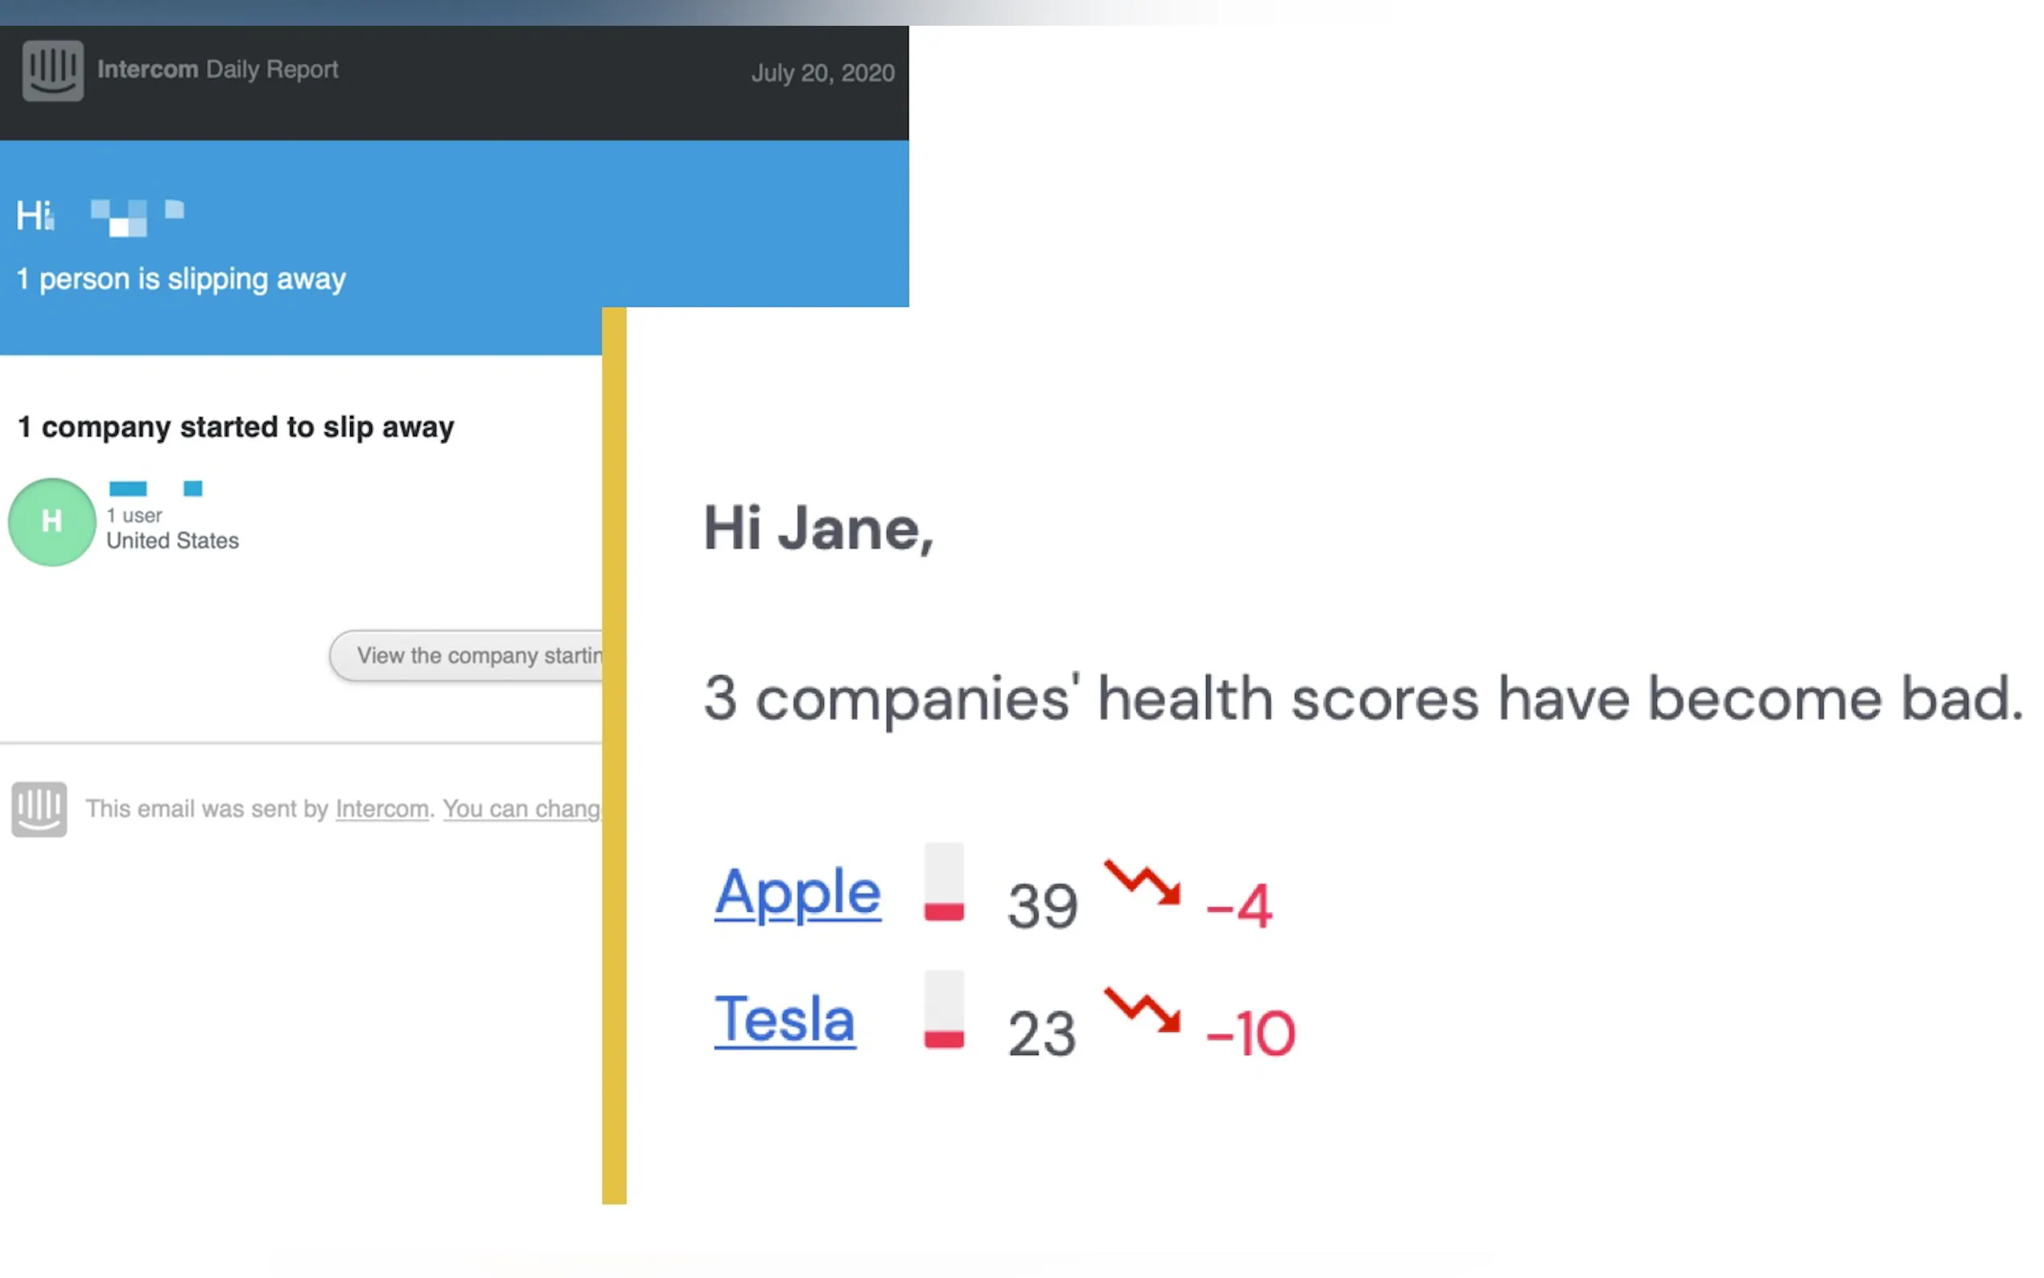Click the '1 company started to slip away' heading
This screenshot has height=1278, width=2044.
(236, 427)
